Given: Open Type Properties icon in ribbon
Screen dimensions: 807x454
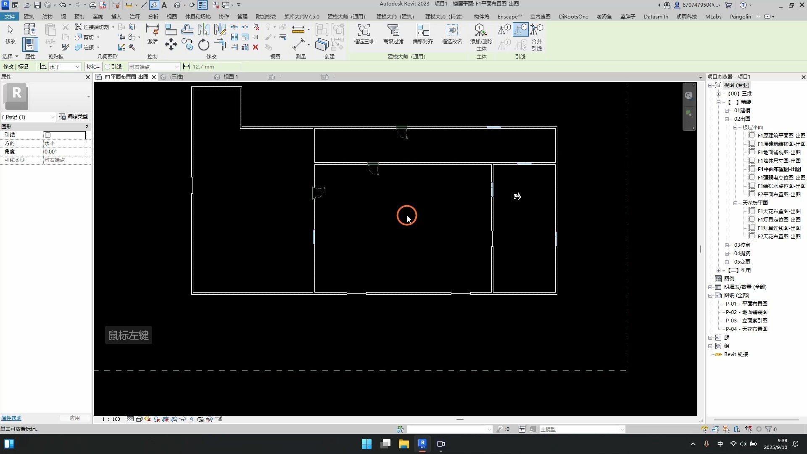Looking at the screenshot, I should point(30,29).
